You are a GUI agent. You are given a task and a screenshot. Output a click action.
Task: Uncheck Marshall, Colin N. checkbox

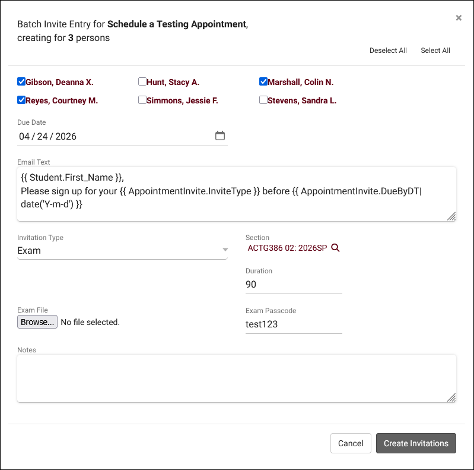point(263,82)
